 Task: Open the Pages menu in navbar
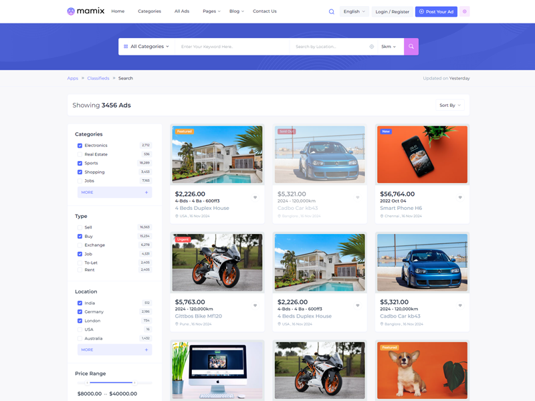click(211, 11)
